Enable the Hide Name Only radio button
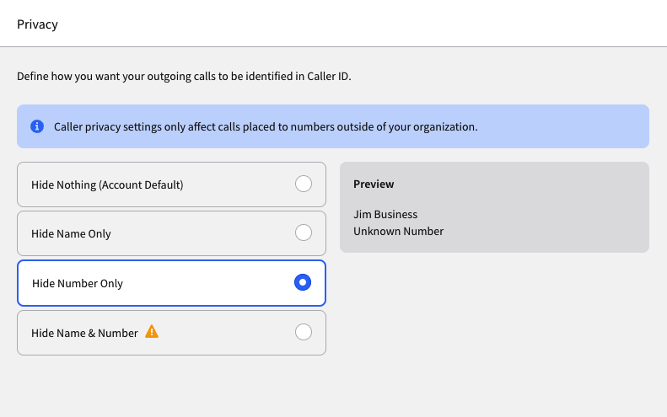 (x=304, y=233)
